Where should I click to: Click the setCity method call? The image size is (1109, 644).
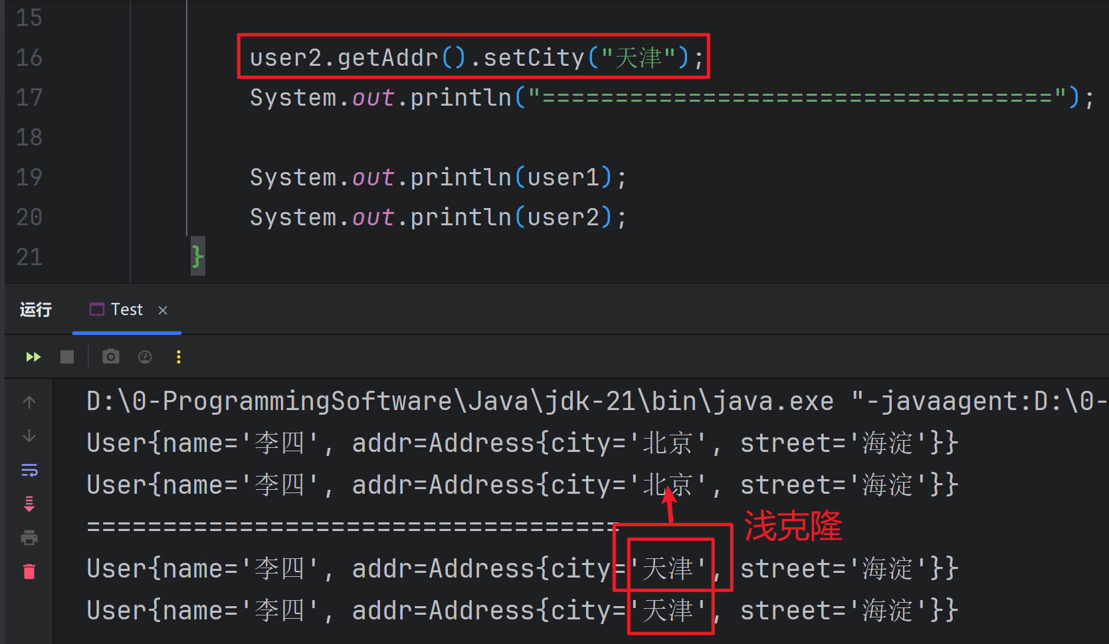533,58
